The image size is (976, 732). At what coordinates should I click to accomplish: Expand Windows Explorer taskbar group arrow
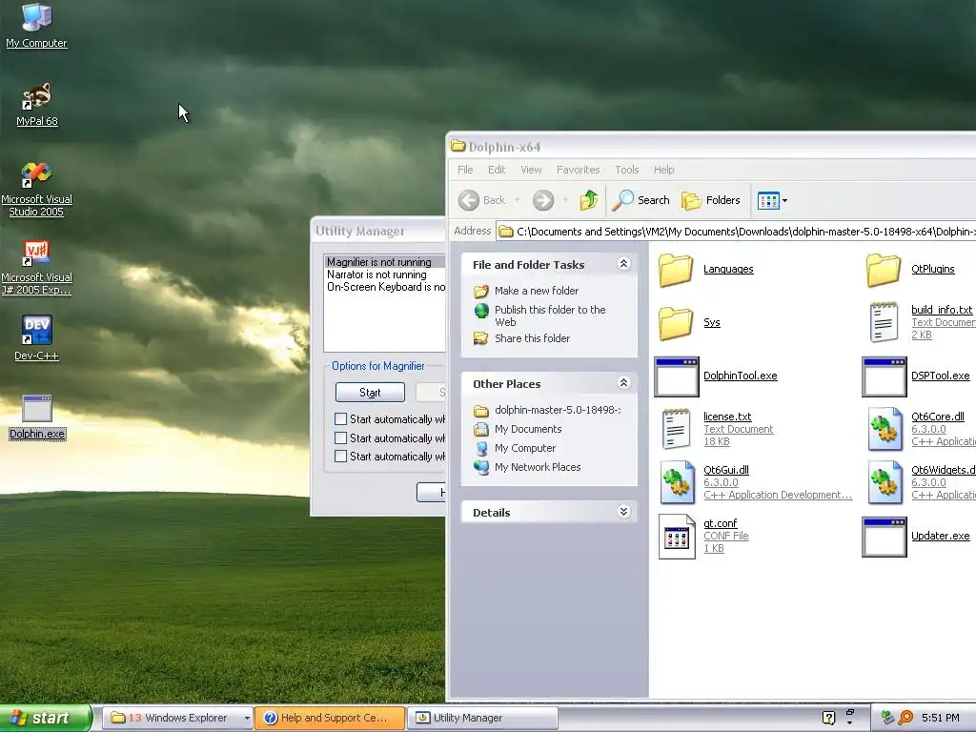point(247,719)
